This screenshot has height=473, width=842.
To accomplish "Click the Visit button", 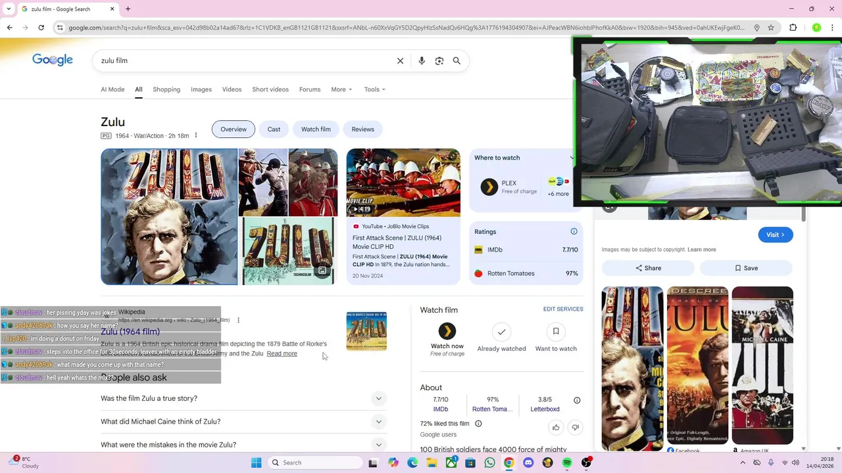I will coord(776,235).
